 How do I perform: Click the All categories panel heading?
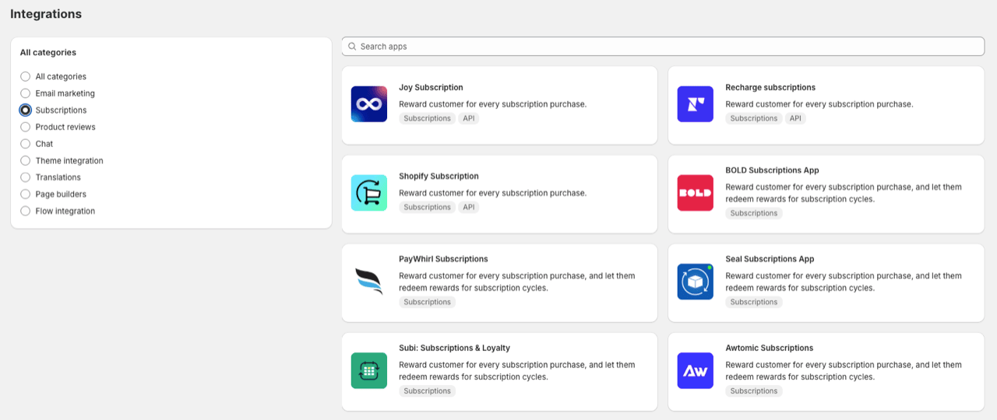pos(48,53)
